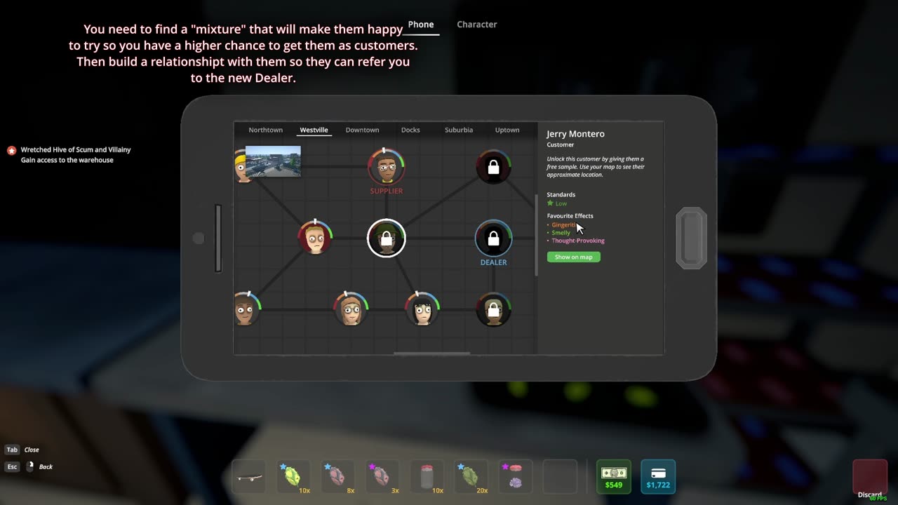Select the pink bud stack of 8x
This screenshot has width=898, height=505.
[338, 477]
